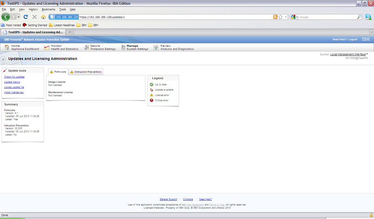This screenshot has height=219, width=374.
Task: Select the Firmware tab
Action: [58, 72]
